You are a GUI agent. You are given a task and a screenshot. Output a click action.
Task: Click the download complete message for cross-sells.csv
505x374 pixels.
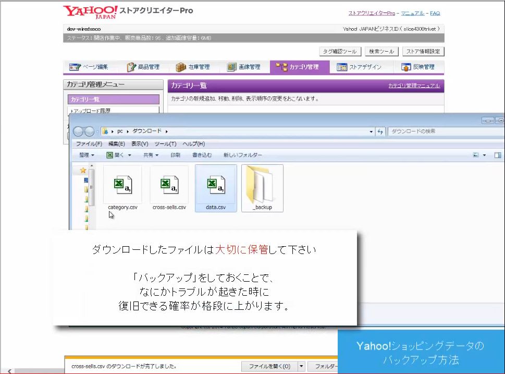[124, 366]
